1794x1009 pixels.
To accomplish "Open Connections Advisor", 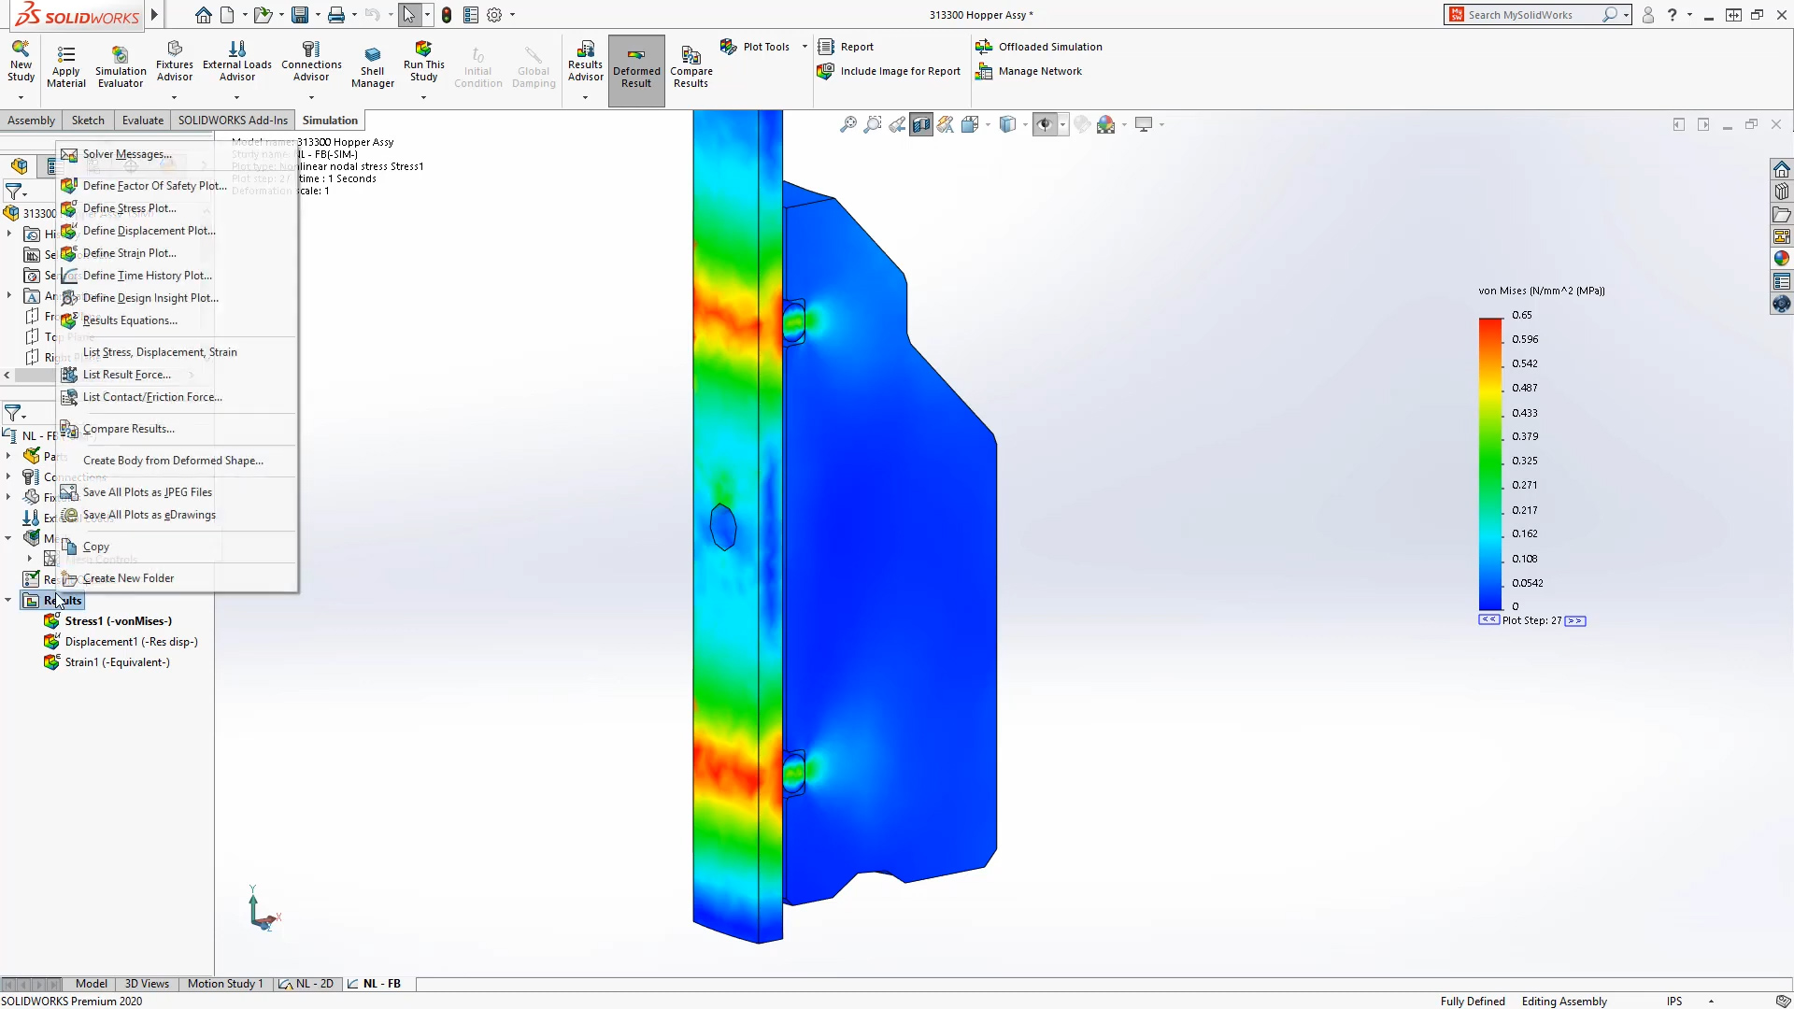I will point(311,62).
